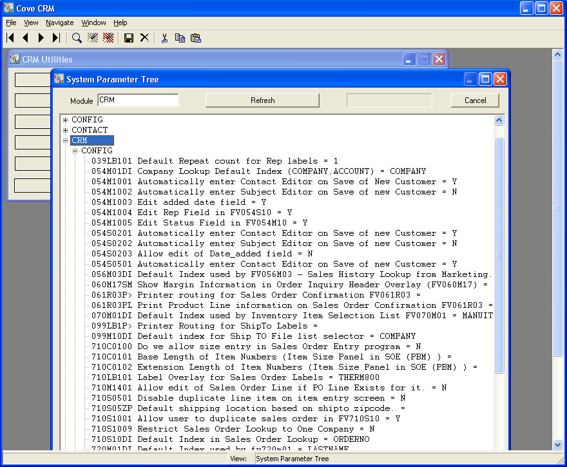This screenshot has height=467, width=567.
Task: Select parameter 054M1002 row
Action: 274,191
